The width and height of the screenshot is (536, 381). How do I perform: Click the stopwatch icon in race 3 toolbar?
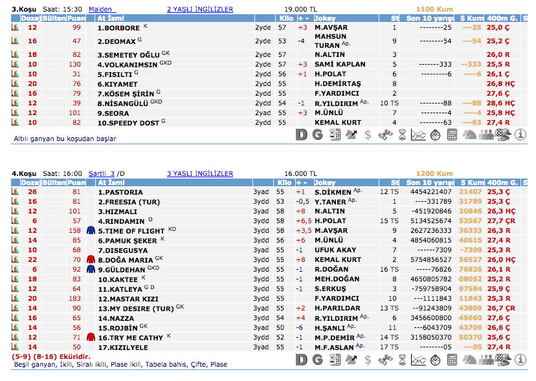[436, 135]
